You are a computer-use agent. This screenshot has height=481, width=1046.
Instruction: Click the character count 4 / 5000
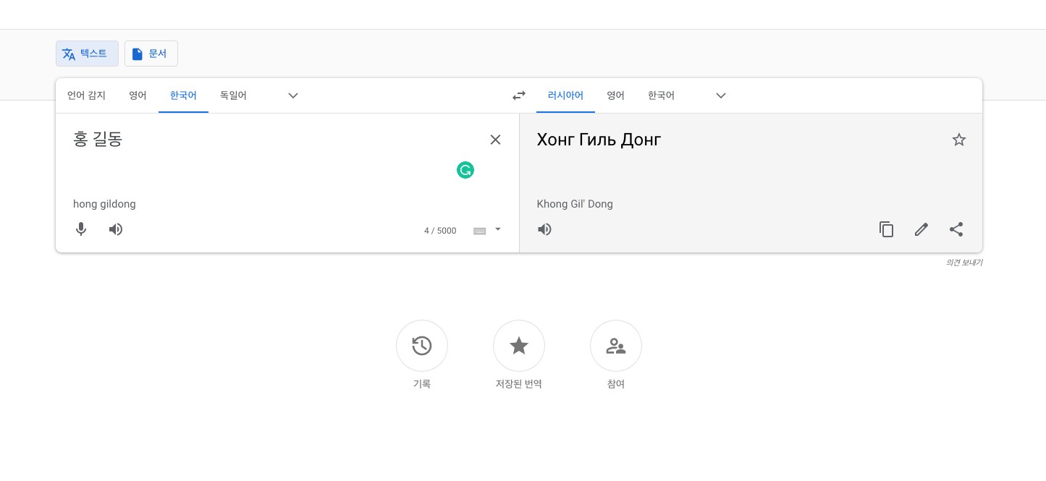[440, 231]
